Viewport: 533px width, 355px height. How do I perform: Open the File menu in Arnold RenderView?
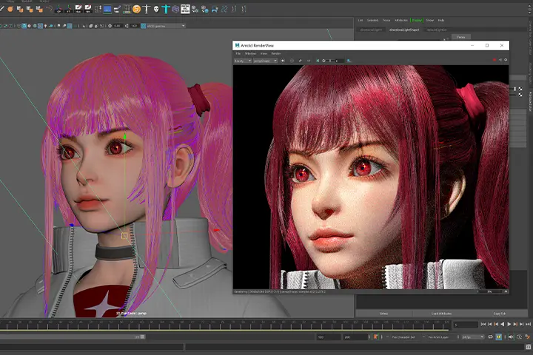238,53
